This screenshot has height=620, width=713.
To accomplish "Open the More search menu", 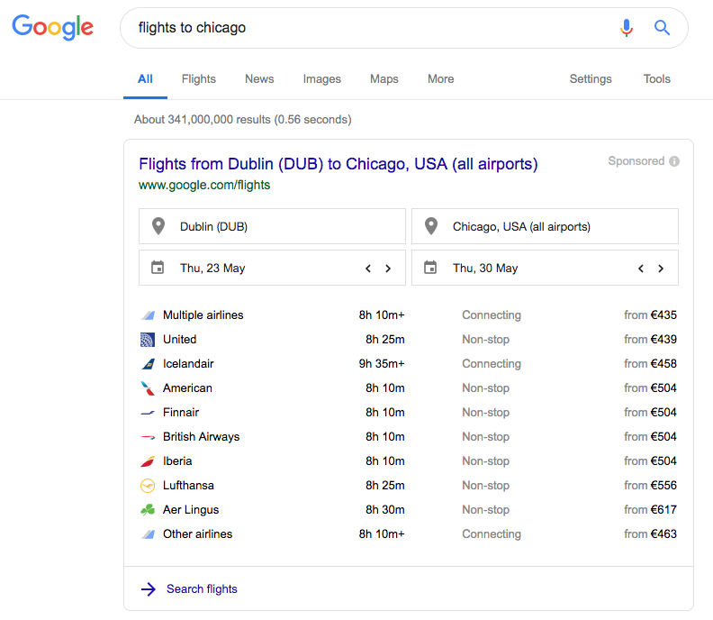I will 440,78.
